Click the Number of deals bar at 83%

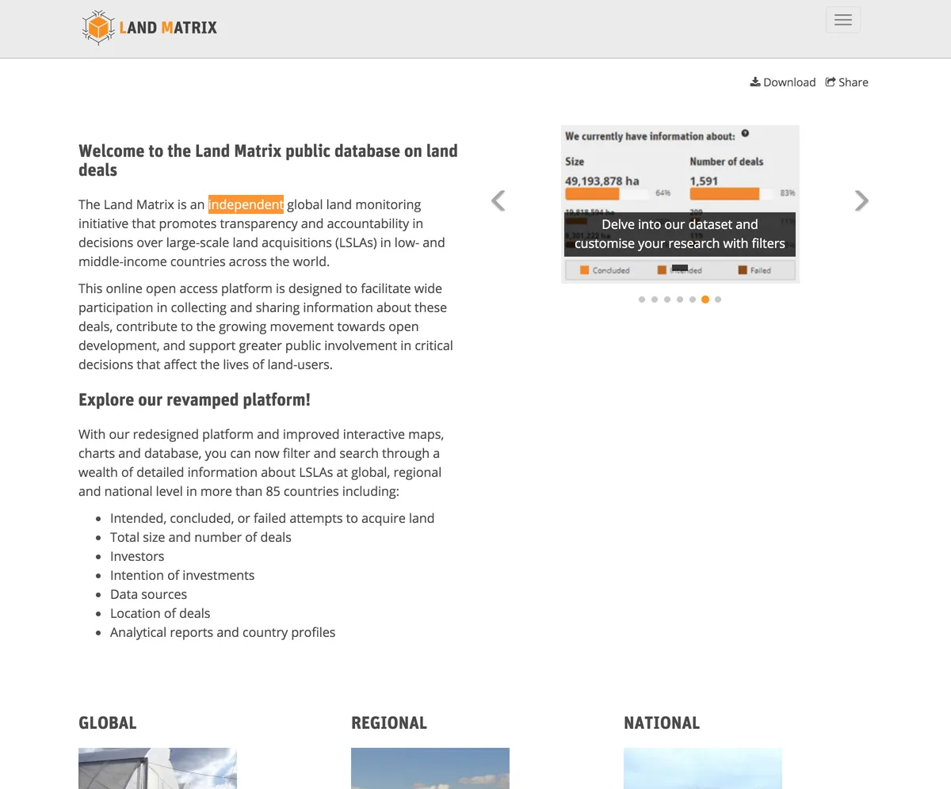731,193
